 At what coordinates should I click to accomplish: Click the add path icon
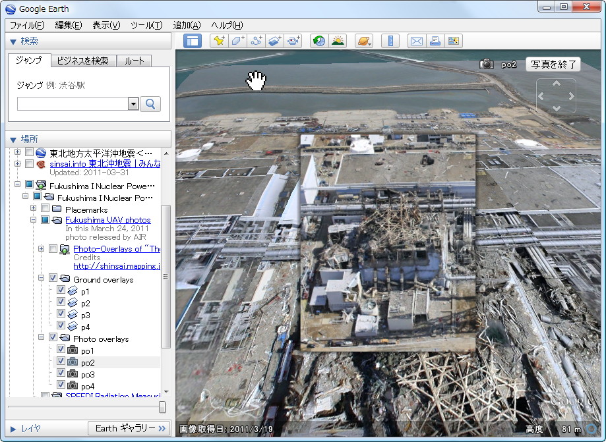point(257,41)
